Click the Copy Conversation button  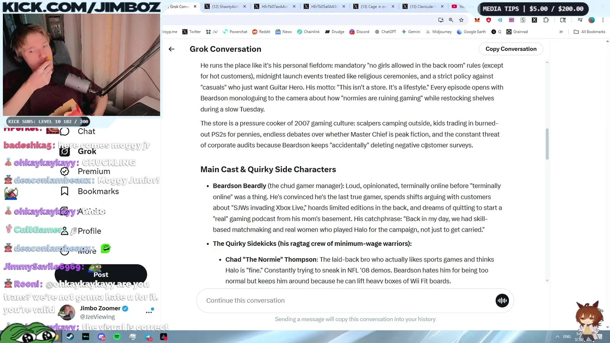pyautogui.click(x=511, y=49)
